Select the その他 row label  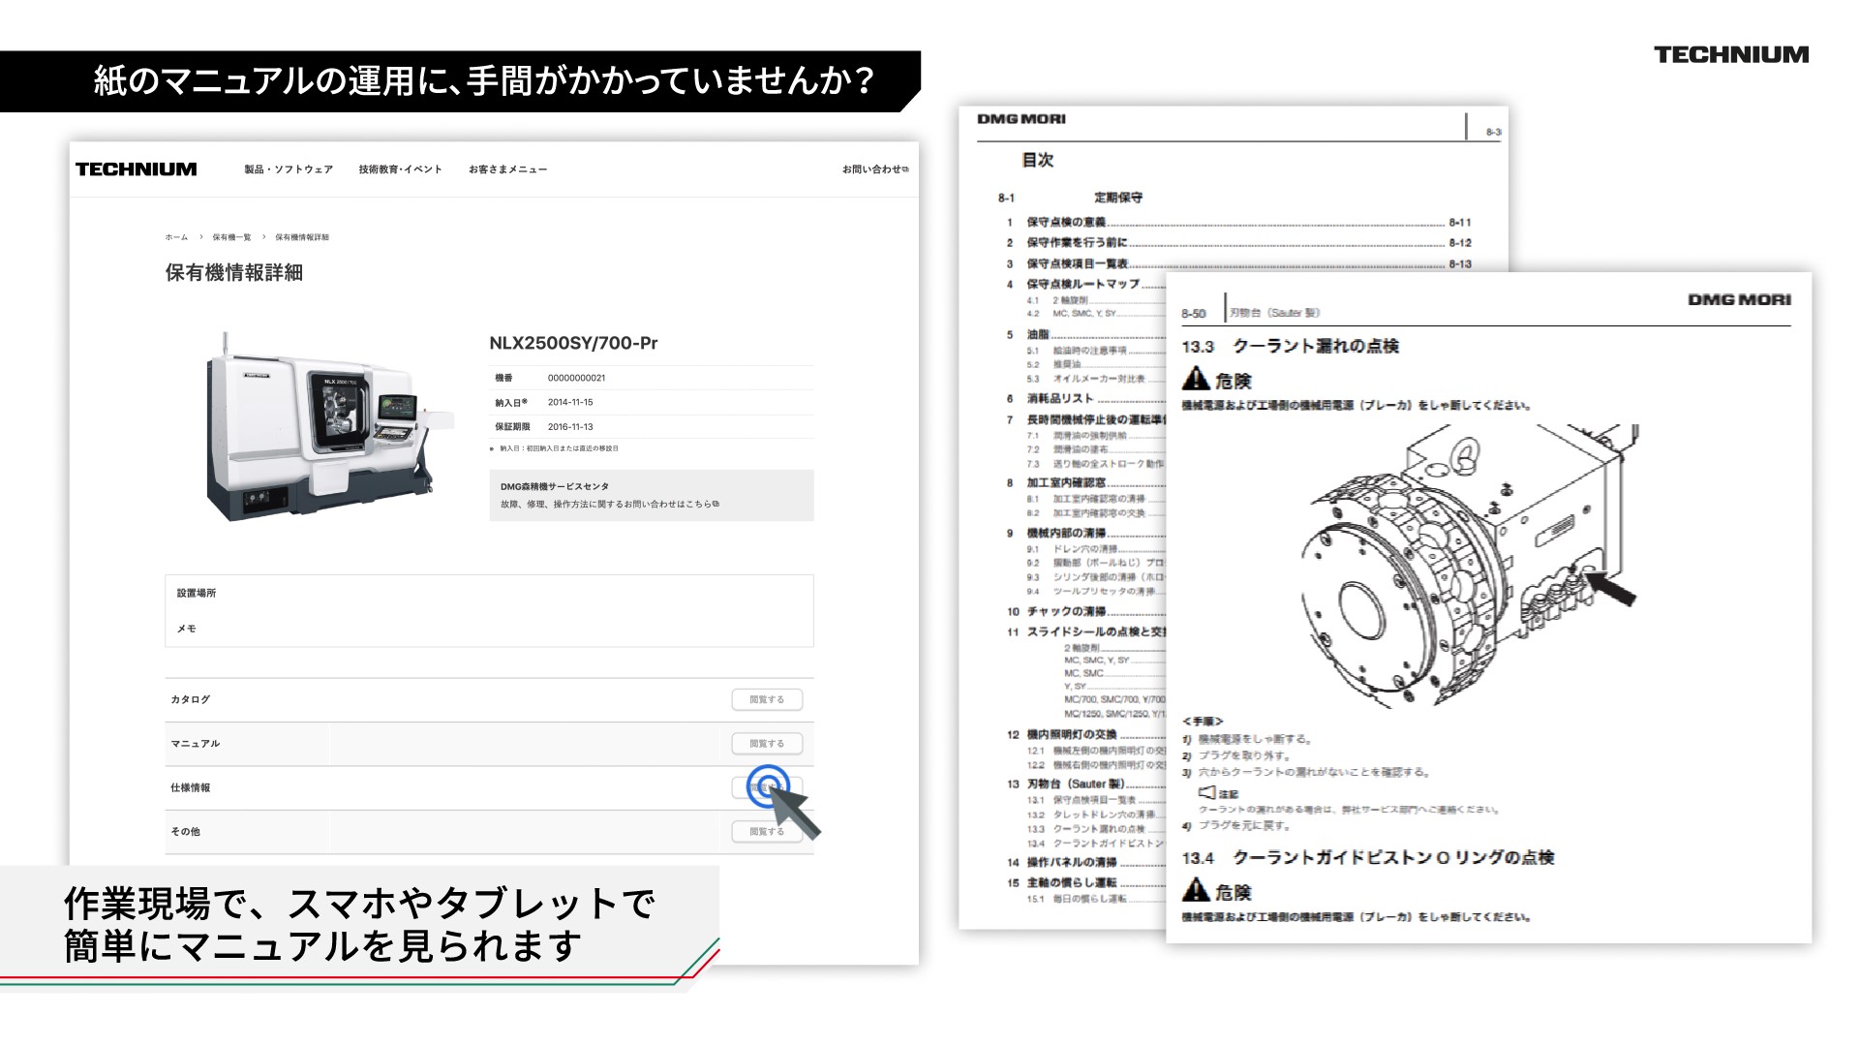point(185,832)
